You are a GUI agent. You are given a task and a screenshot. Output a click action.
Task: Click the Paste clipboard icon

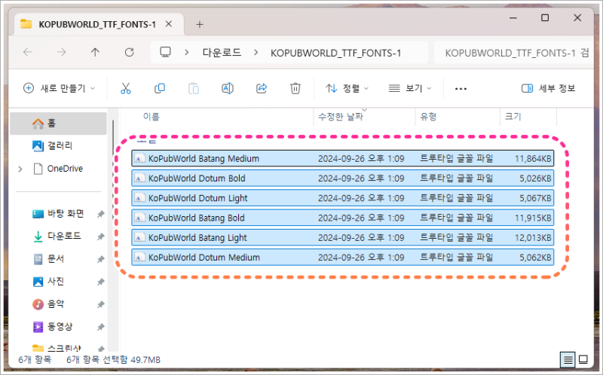[194, 88]
